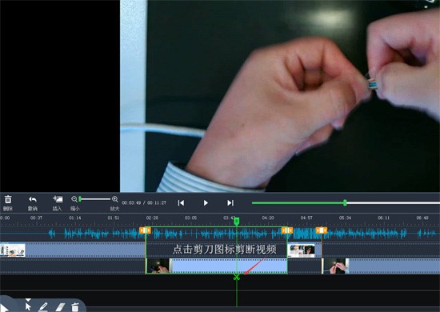This screenshot has width=440, height=312.
Task: Play the video preview
Action: pyautogui.click(x=206, y=202)
